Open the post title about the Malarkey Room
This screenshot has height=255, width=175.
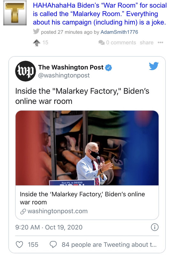coord(100,14)
